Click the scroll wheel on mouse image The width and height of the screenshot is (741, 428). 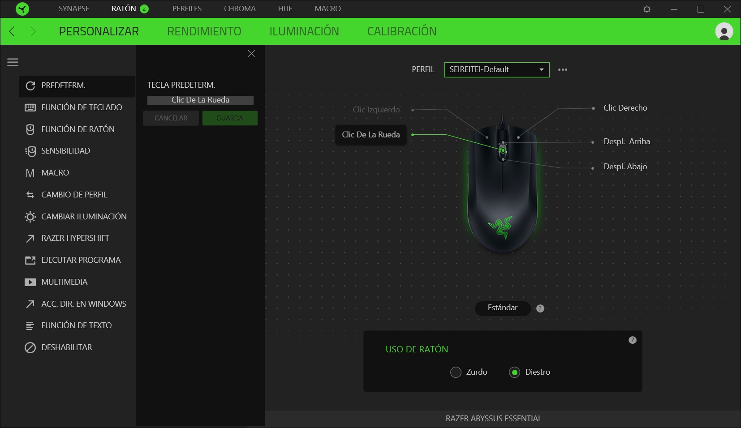pos(503,151)
